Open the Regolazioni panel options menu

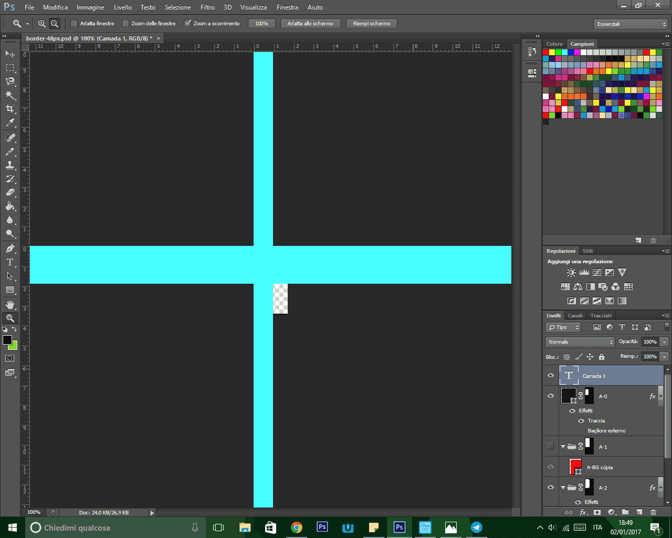click(x=666, y=251)
